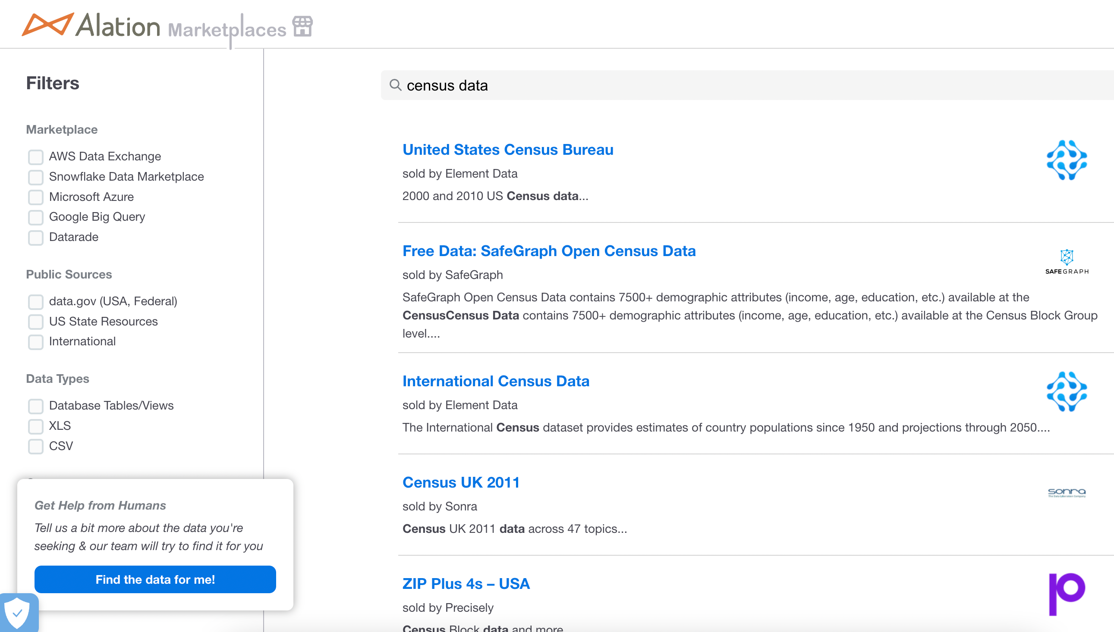Open United States Census Bureau result
This screenshot has width=1114, height=632.
[x=508, y=149]
